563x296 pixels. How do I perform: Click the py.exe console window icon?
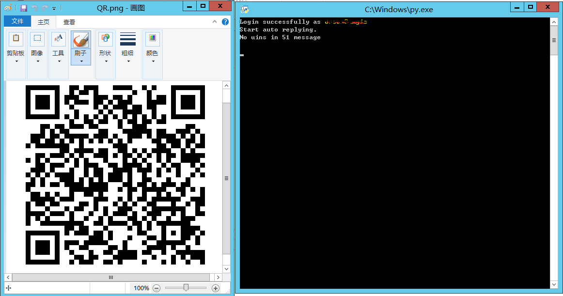(x=245, y=9)
